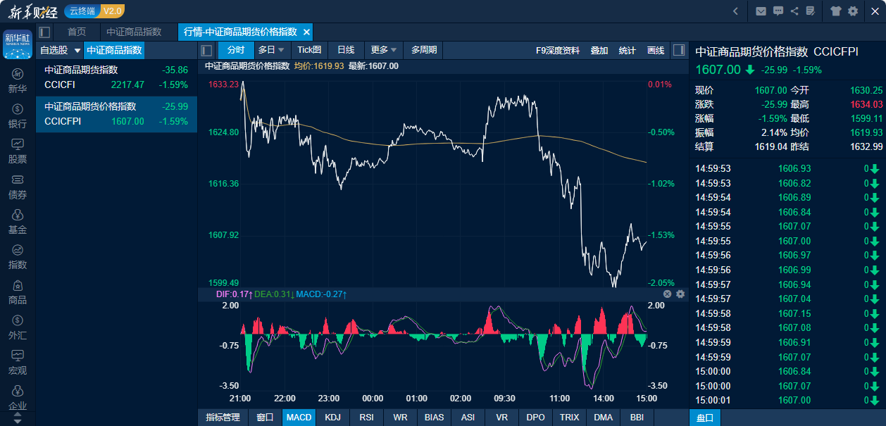Expand the 更多 dropdown menu
Image resolution: width=886 pixels, height=426 pixels.
[384, 50]
